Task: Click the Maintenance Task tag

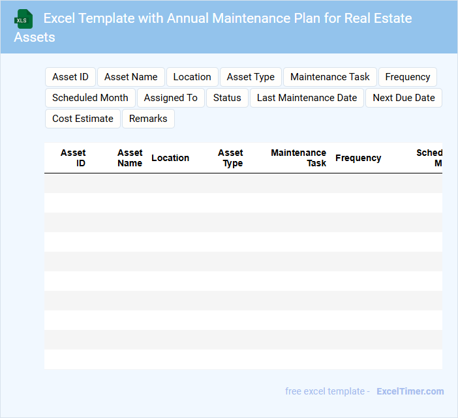Action: tap(329, 77)
